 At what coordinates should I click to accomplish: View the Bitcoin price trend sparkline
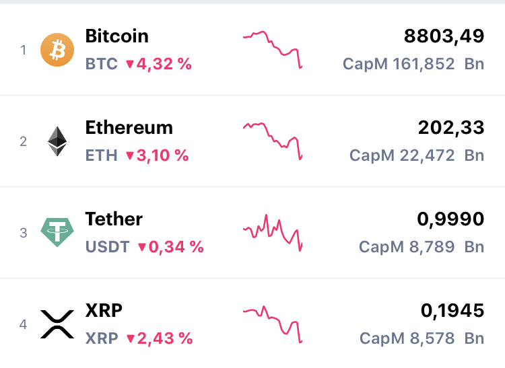[x=273, y=49]
